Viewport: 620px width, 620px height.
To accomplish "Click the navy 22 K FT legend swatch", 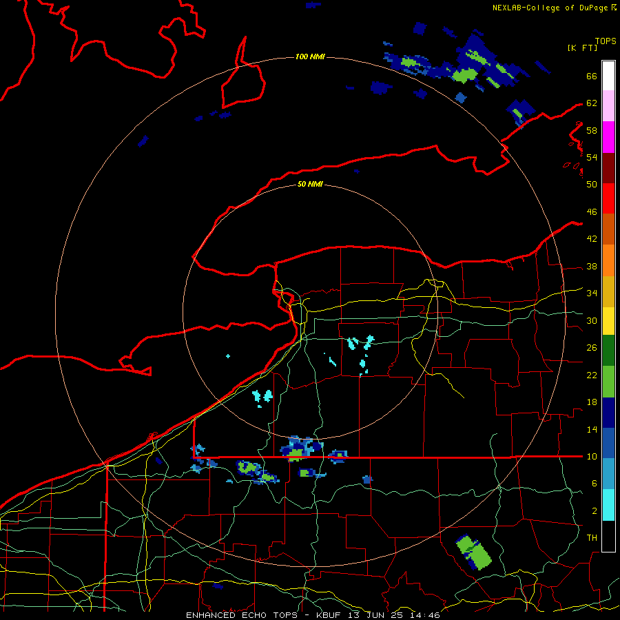I will 608,413.
